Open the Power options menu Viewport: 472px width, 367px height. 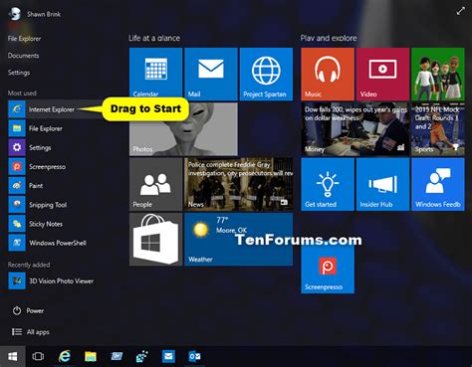point(28,310)
